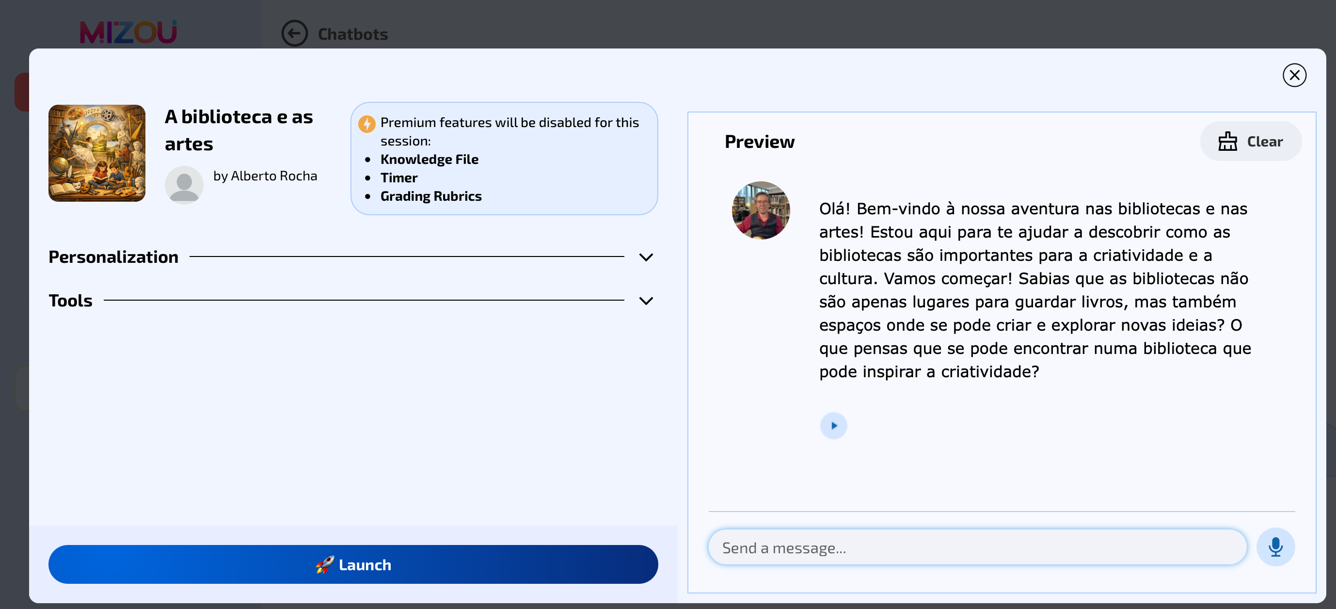Click Alberto Rocha's author avatar icon
The image size is (1336, 609).
click(184, 185)
